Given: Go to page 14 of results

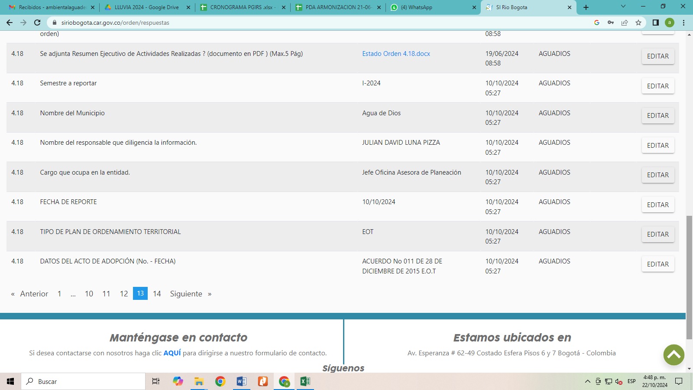Looking at the screenshot, I should (157, 294).
